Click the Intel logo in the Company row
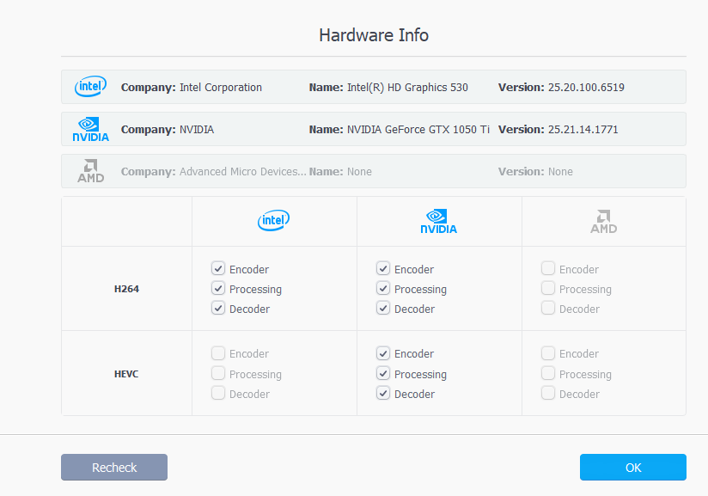The width and height of the screenshot is (708, 496). (91, 86)
